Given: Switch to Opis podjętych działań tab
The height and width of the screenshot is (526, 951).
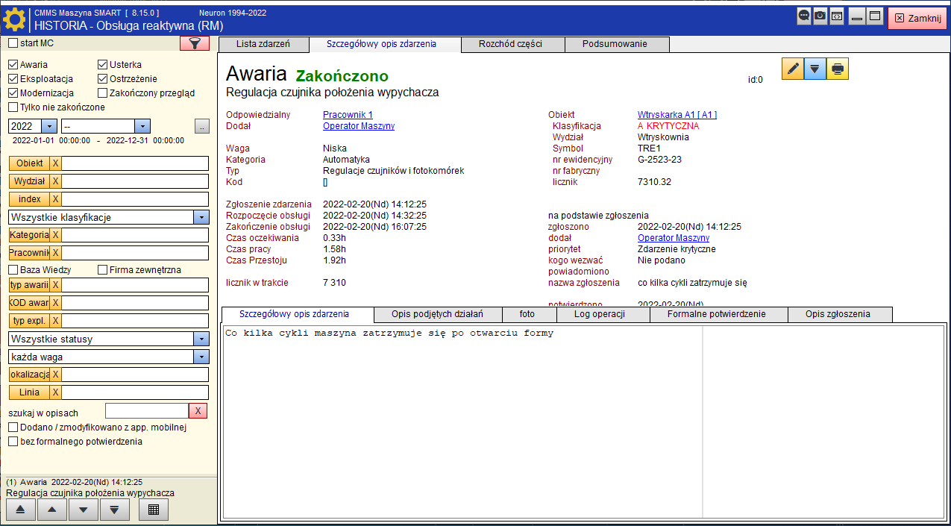Looking at the screenshot, I should click(437, 314).
